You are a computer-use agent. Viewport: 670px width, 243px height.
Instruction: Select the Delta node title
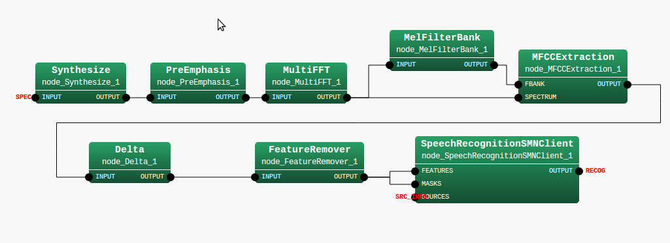click(x=130, y=150)
